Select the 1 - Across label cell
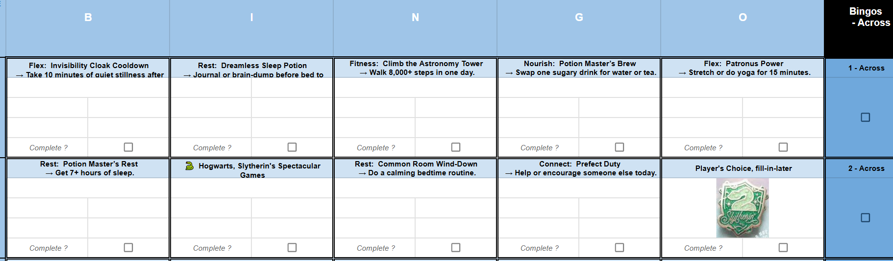Screen dimensions: 893x261 pos(866,68)
